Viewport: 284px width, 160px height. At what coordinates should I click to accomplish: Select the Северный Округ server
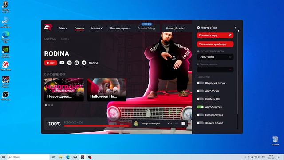point(160,124)
